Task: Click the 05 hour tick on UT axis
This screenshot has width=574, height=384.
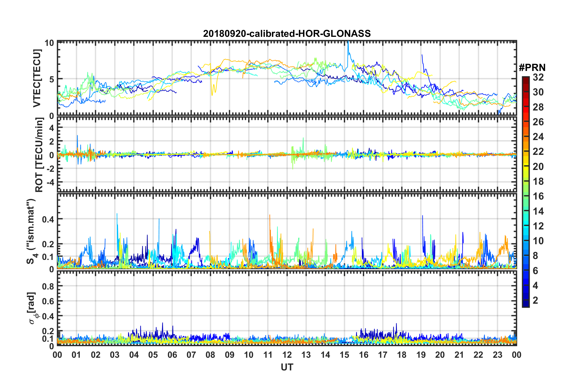Action: [x=153, y=355]
